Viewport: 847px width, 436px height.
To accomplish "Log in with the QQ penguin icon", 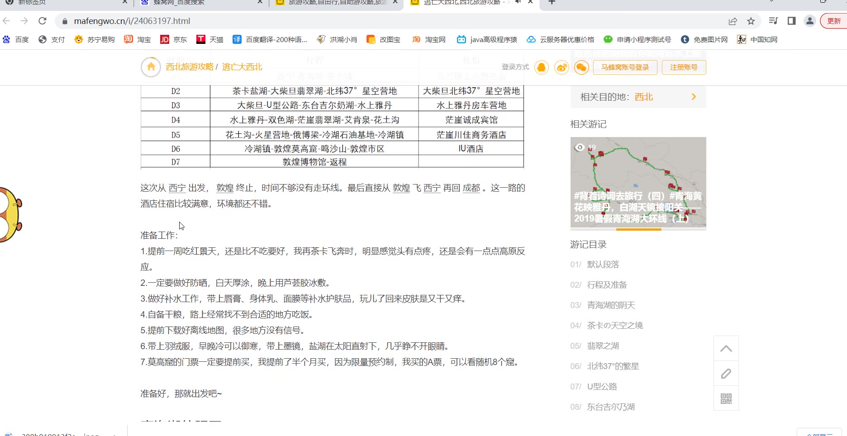I will 541,67.
